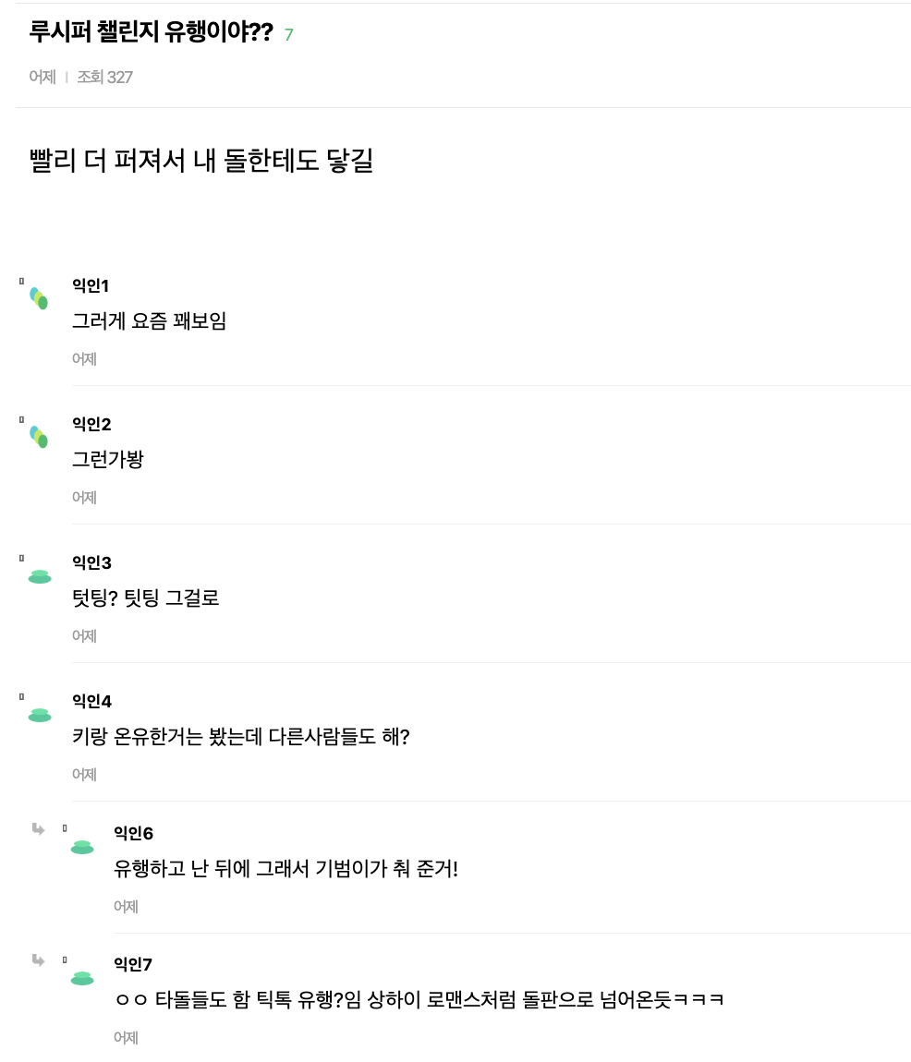Click the post date 어제 under title
The height and width of the screenshot is (1062, 911).
42,78
